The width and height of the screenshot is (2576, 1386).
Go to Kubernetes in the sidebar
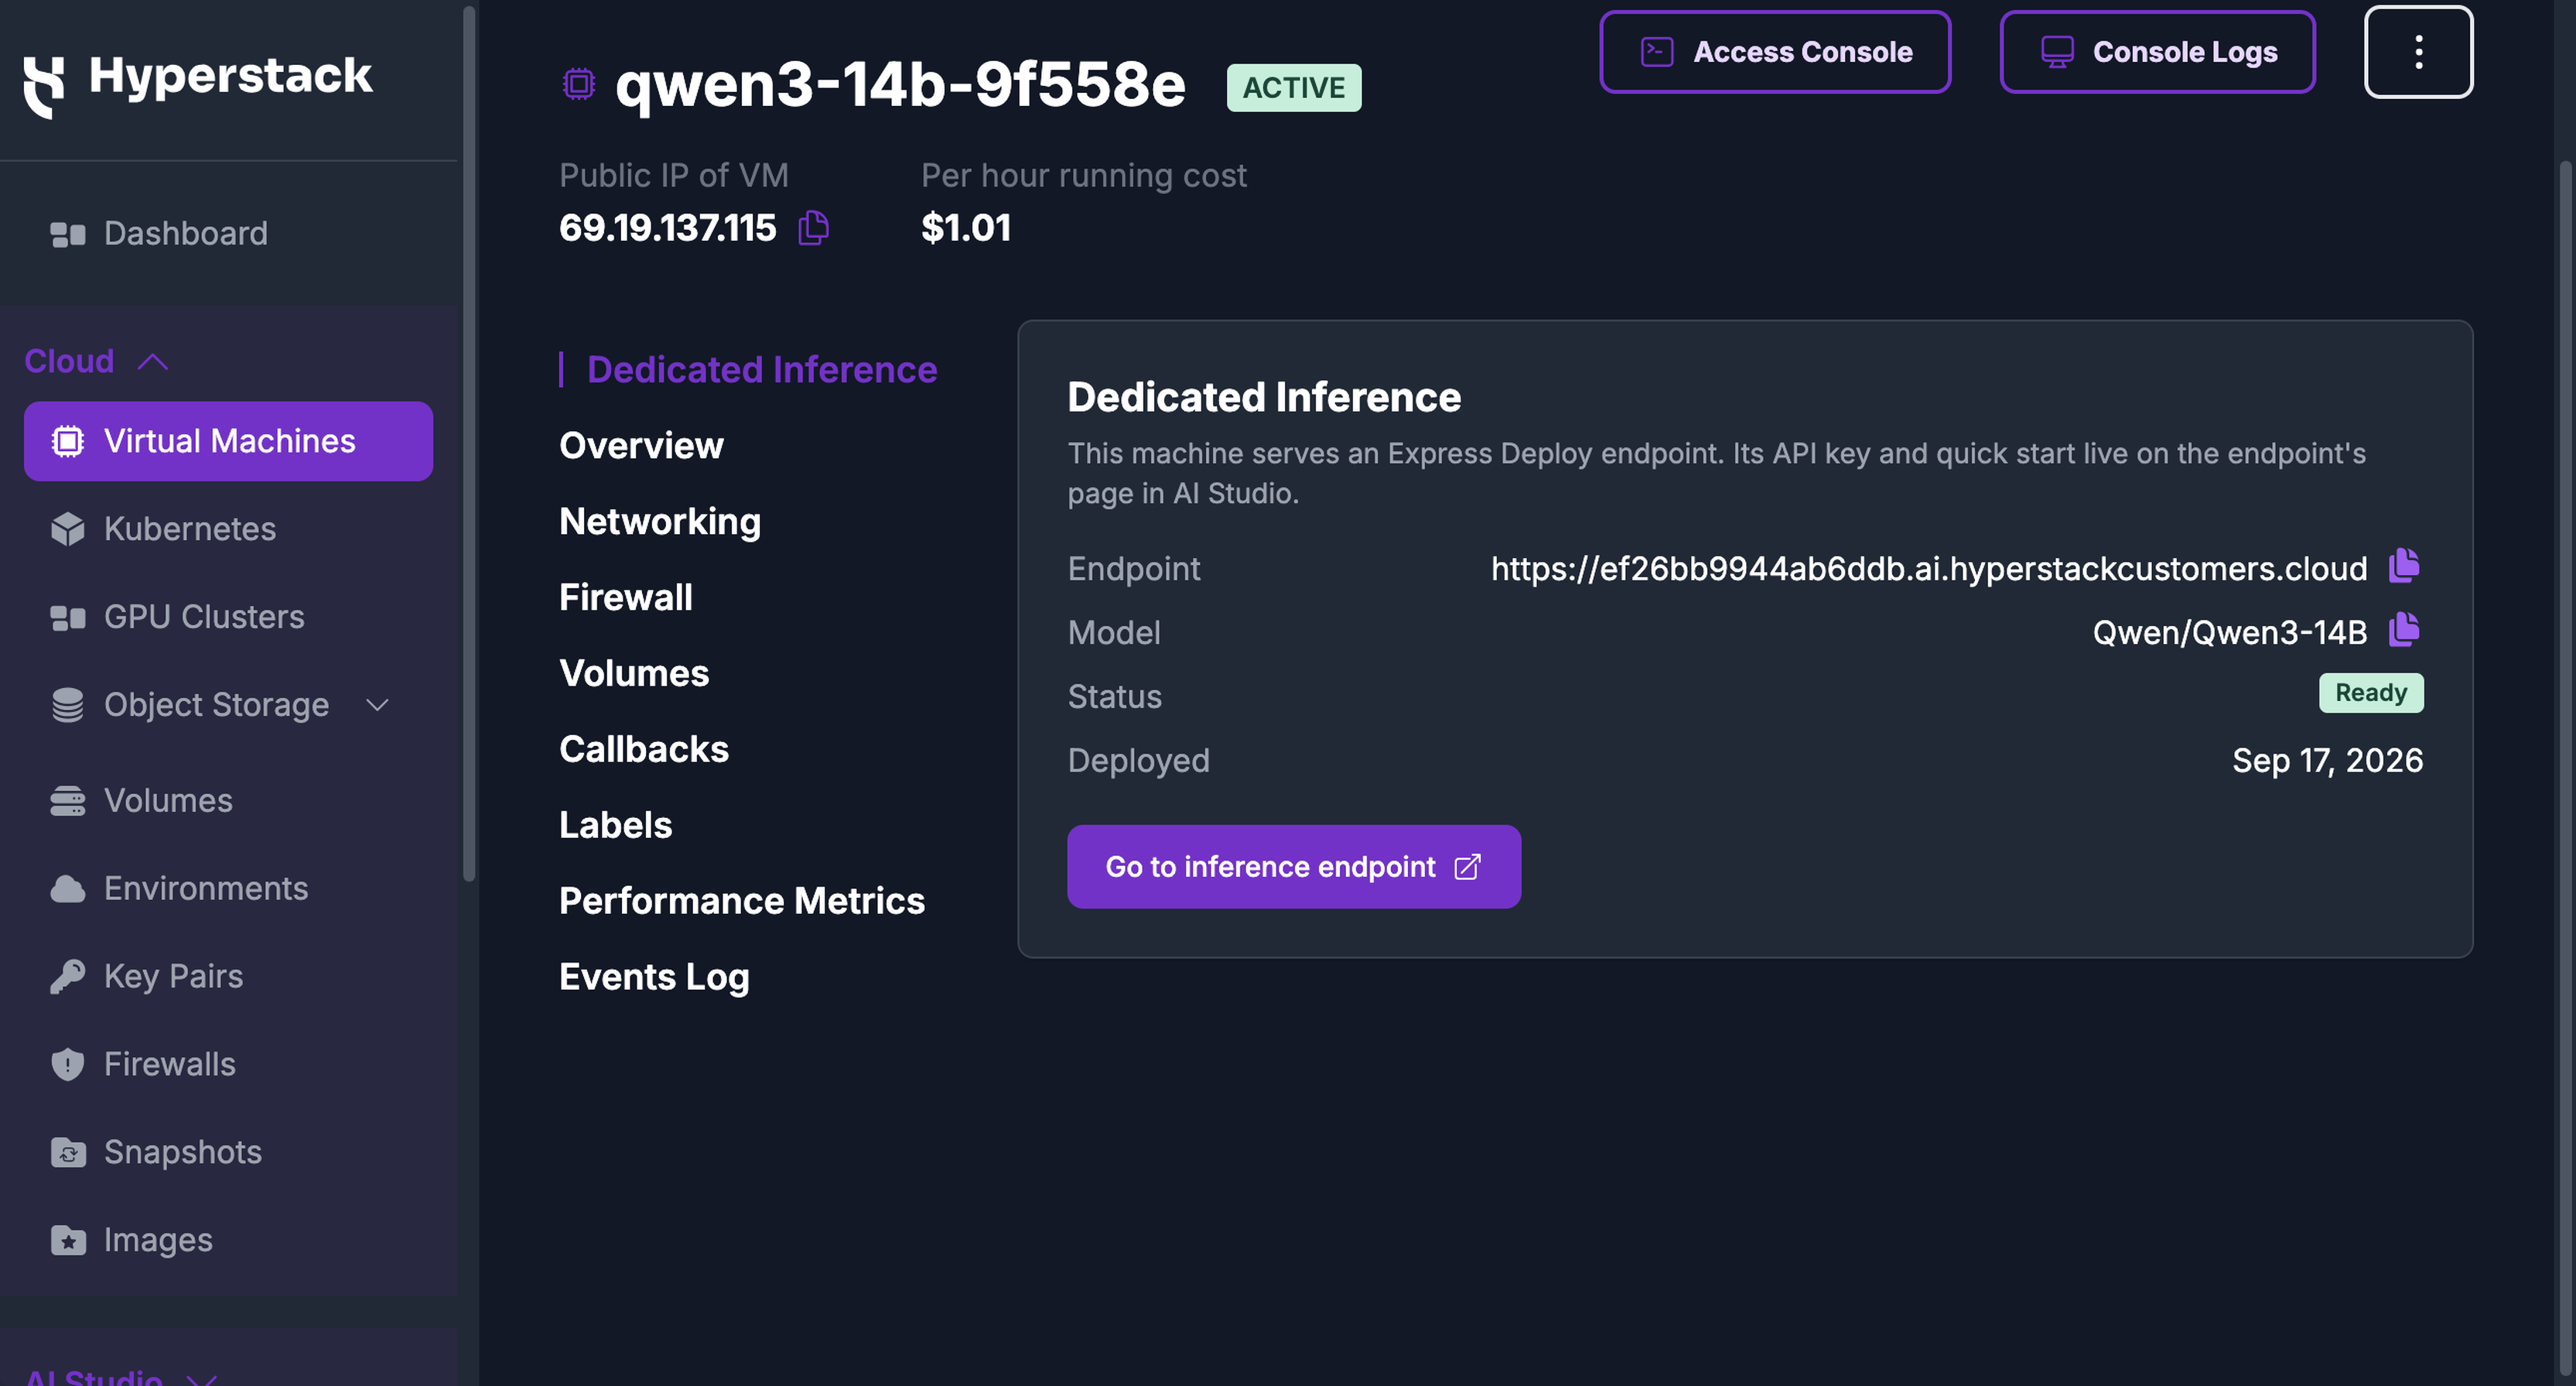click(x=228, y=529)
